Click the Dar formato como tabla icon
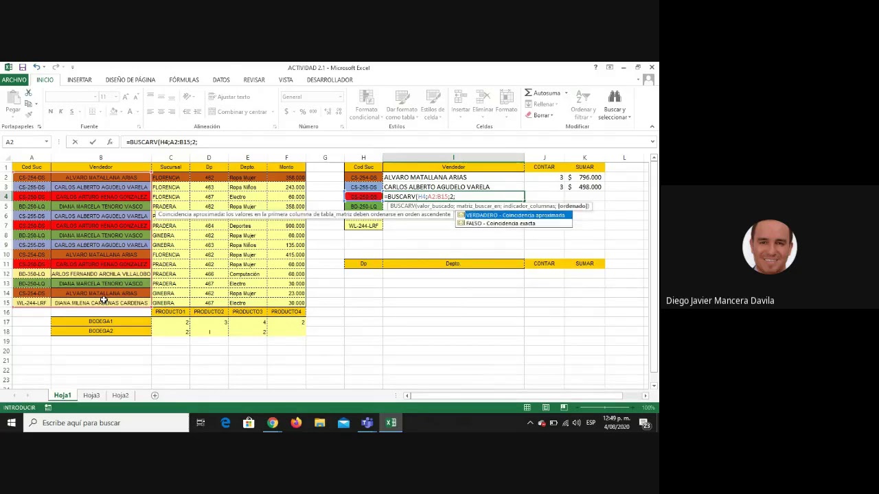The height and width of the screenshot is (494, 879). [402, 97]
